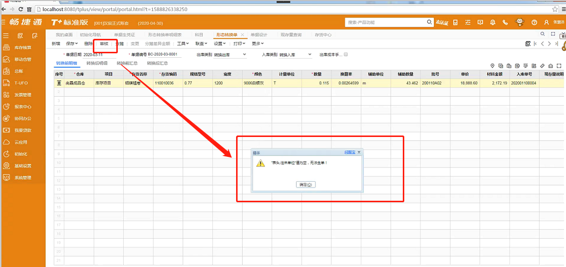Screen dimensions: 566x267
Task: Close the 形态转换单 tab
Action: coord(242,35)
